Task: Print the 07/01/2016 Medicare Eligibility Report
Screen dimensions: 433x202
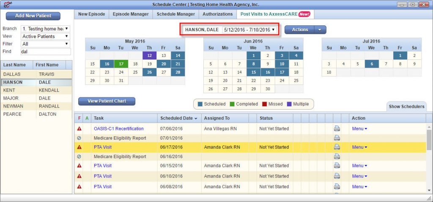Action: 337,138
